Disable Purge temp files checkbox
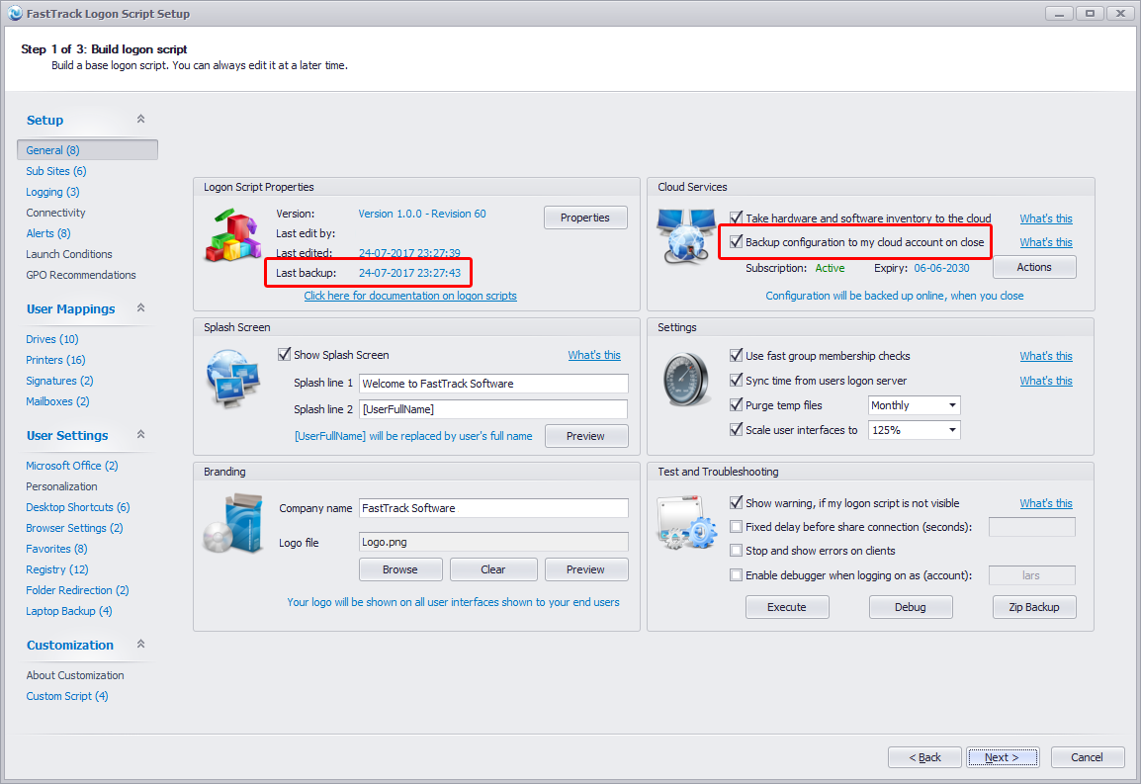This screenshot has height=784, width=1141. coord(736,404)
